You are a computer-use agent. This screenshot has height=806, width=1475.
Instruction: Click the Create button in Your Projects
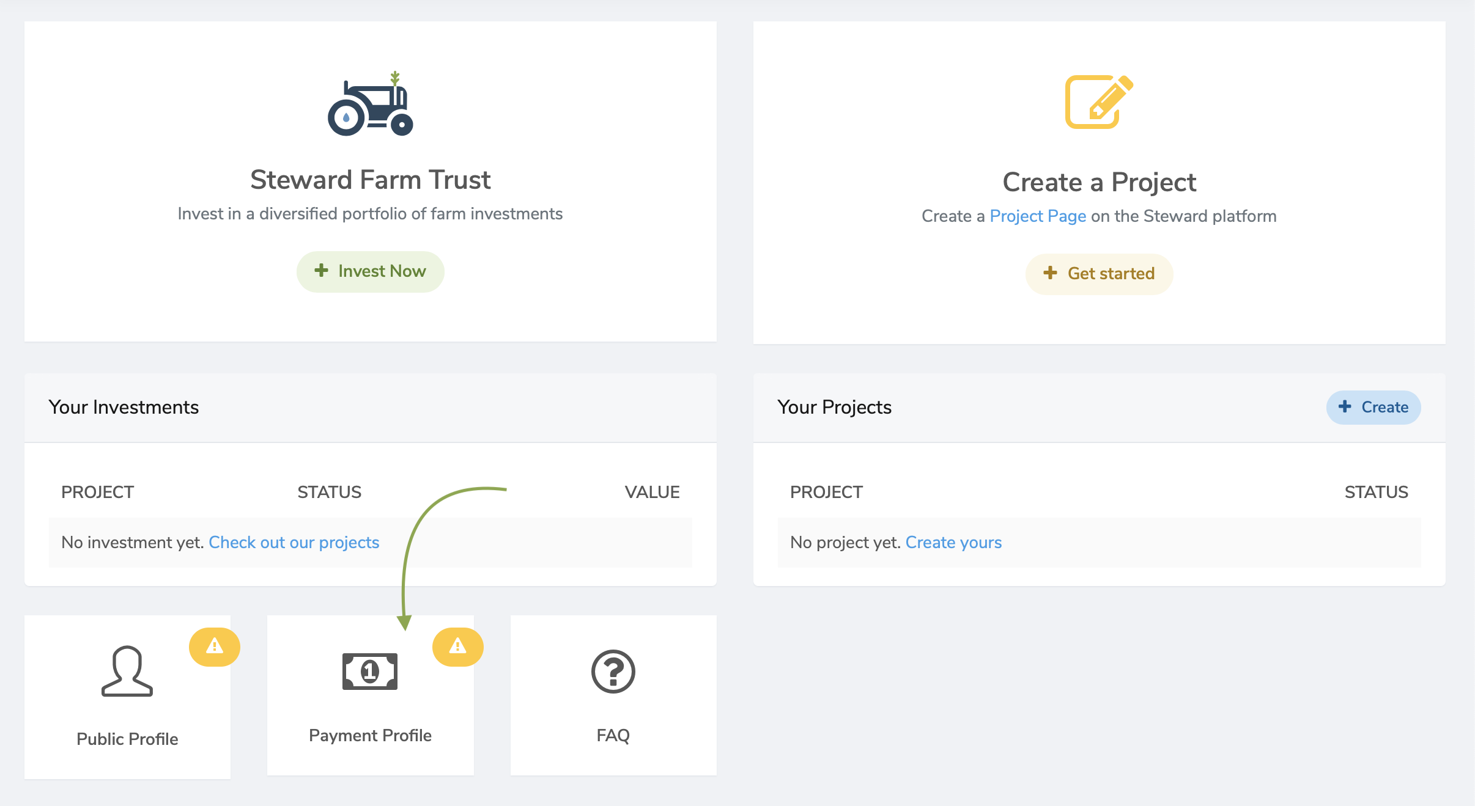tap(1373, 407)
